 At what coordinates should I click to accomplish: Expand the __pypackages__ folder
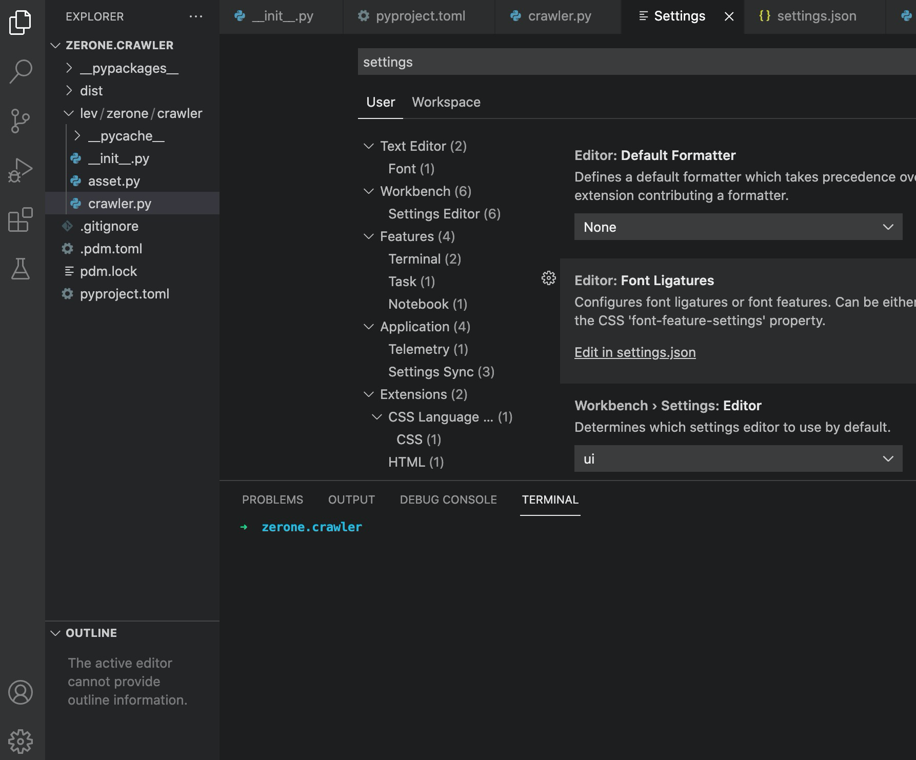point(129,68)
